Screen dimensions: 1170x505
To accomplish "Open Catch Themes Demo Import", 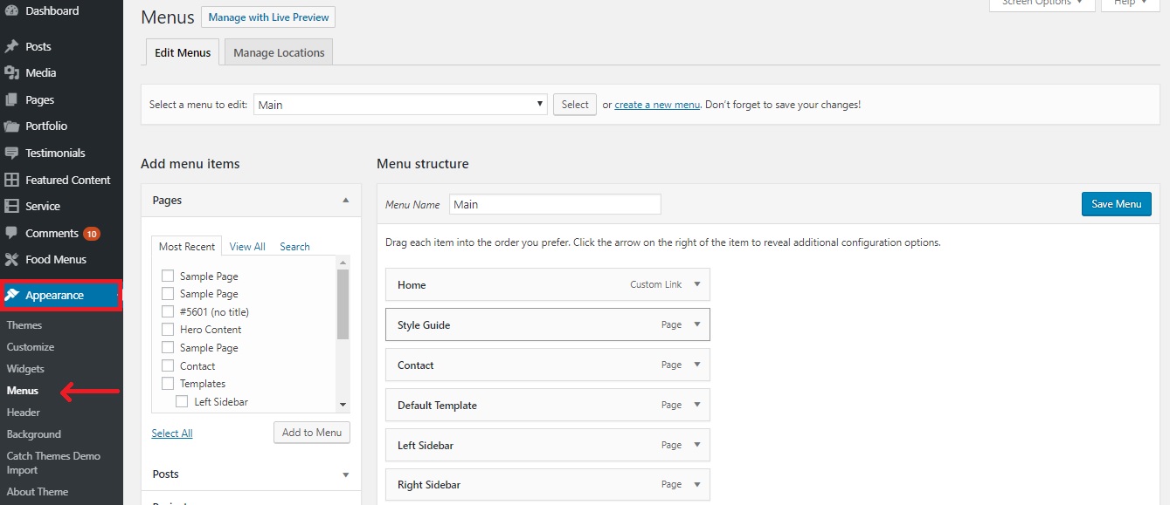I will click(x=53, y=463).
